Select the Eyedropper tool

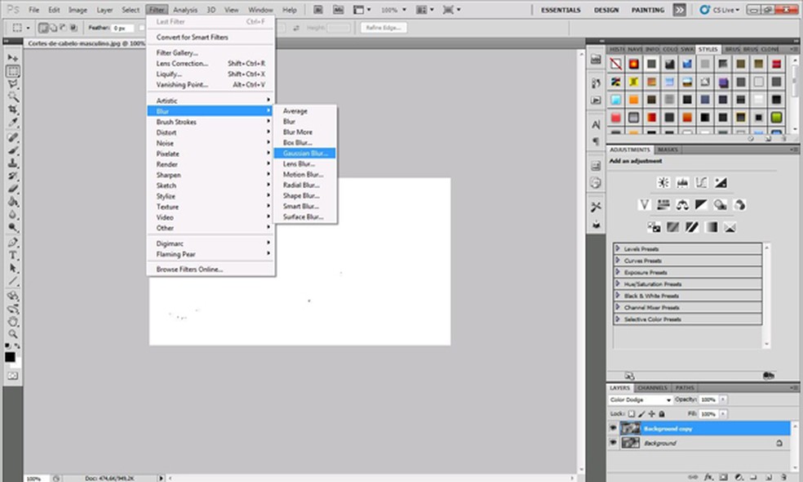(13, 122)
